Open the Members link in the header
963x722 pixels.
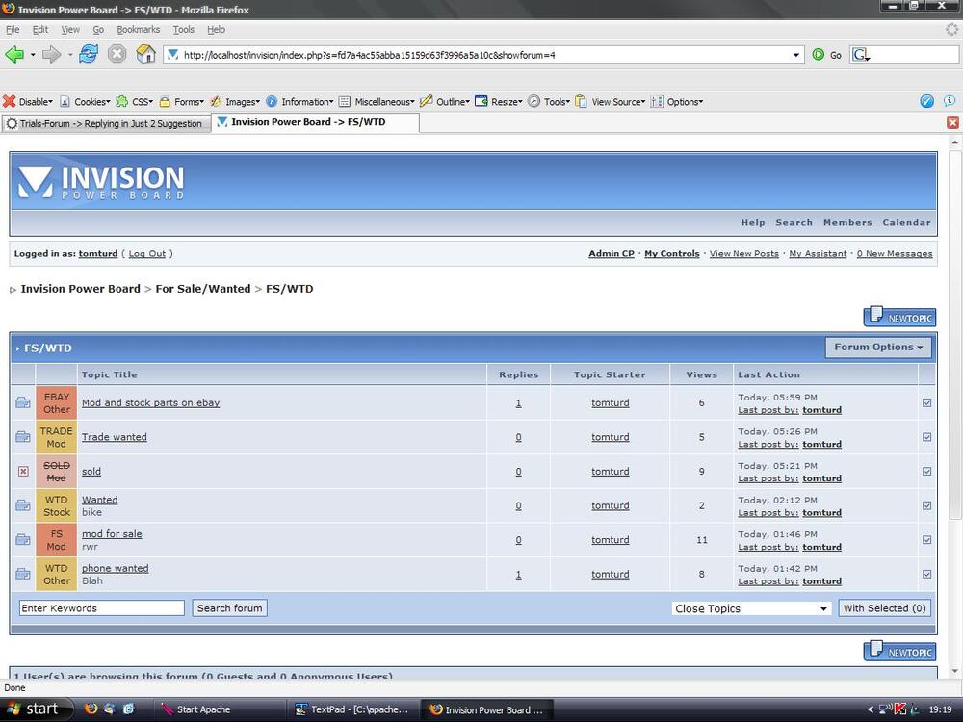click(x=847, y=223)
